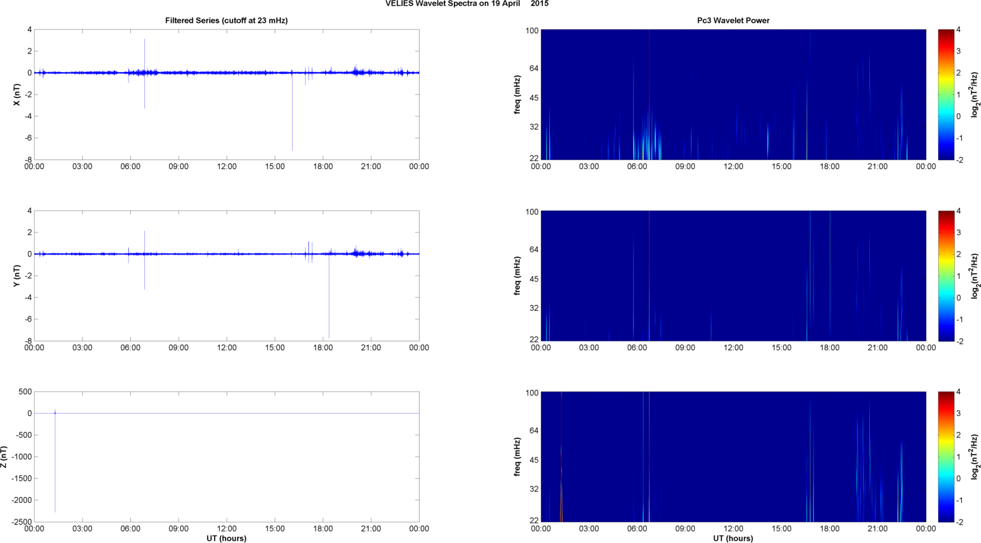Viewport: 981px width, 543px height.
Task: Click the 'freq (mHz)' label of bottom spectrum
Action: click(517, 457)
